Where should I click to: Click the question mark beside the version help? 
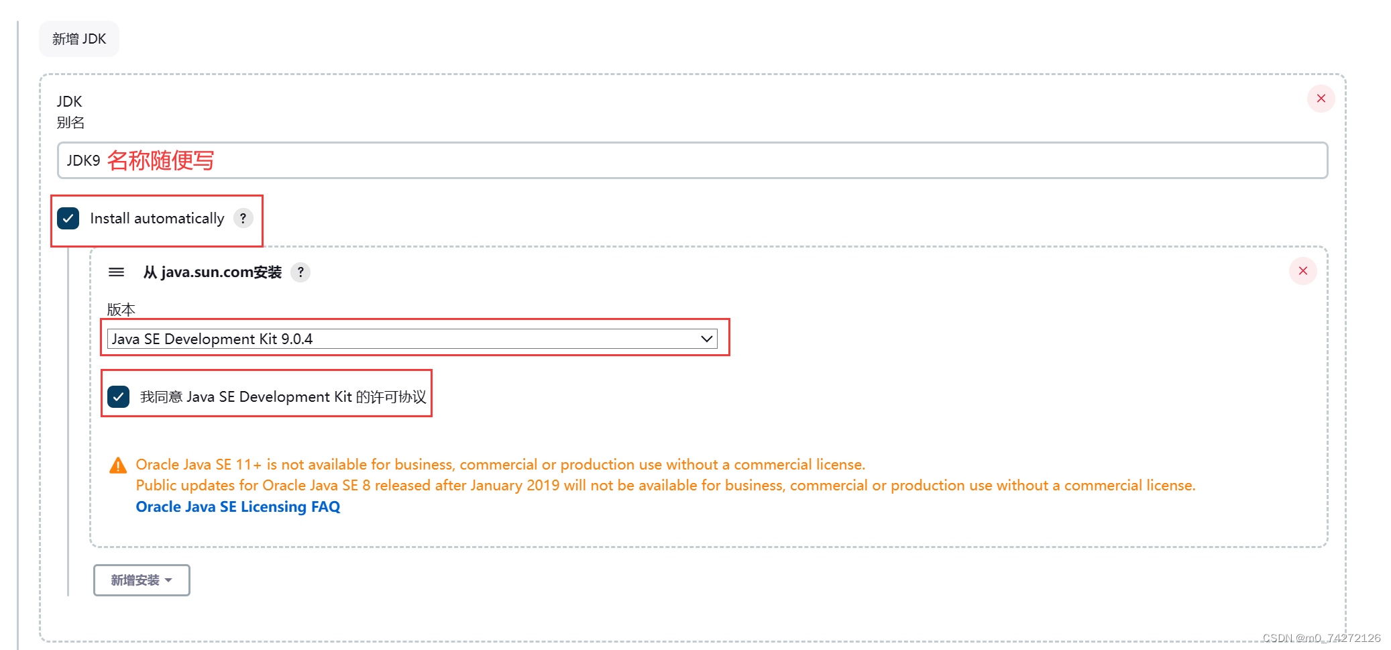300,272
